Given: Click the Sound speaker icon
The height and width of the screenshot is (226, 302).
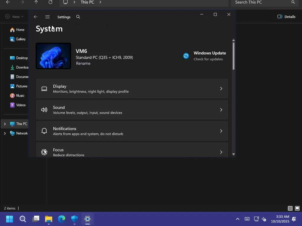Looking at the screenshot, I should coord(44,110).
